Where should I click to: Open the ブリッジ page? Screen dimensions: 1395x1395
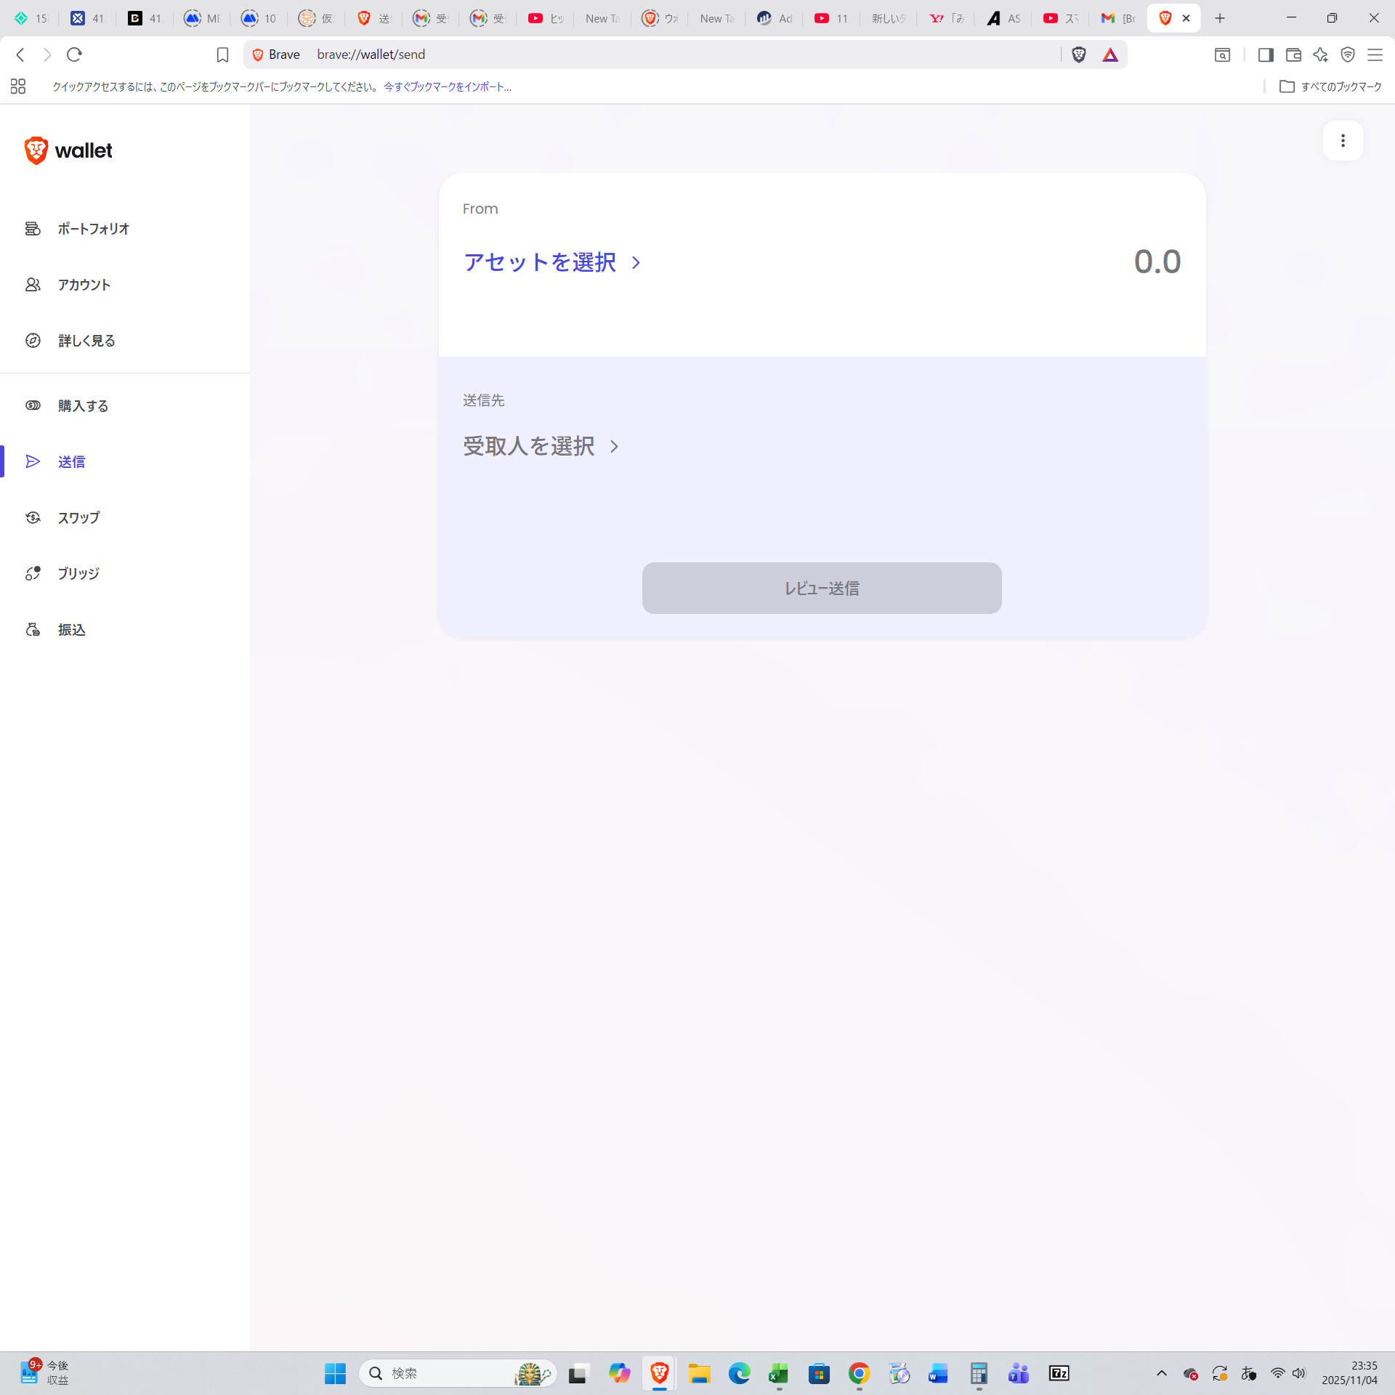(78, 574)
